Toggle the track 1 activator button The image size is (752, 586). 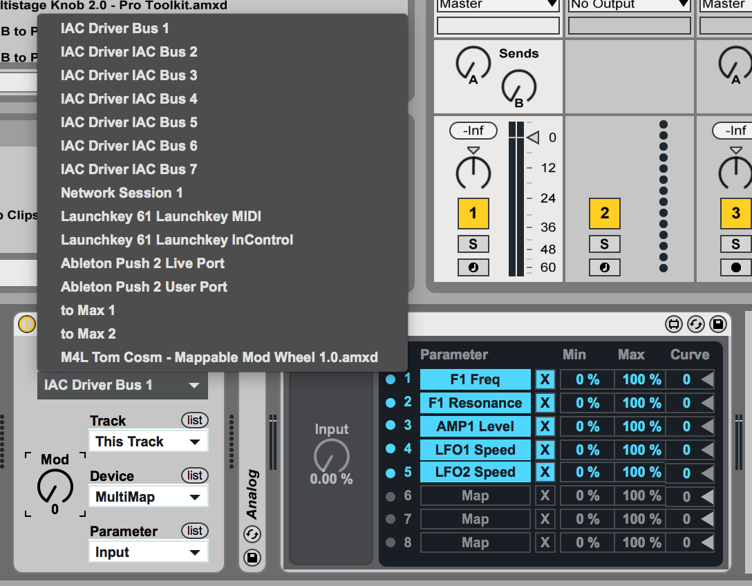pyautogui.click(x=473, y=213)
